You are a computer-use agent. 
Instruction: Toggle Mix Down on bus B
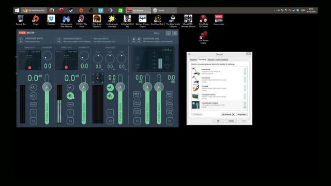(170, 95)
